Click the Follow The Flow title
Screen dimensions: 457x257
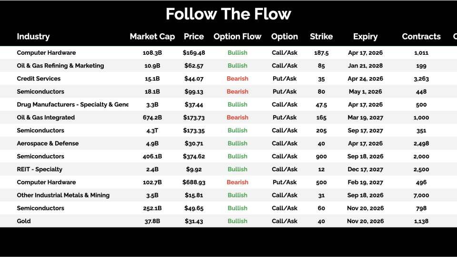click(228, 14)
